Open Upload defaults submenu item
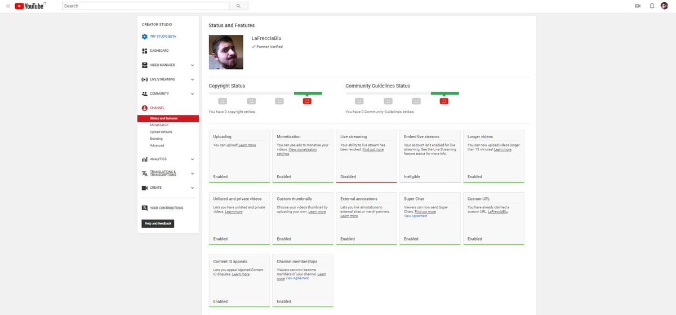This screenshot has height=315, width=676. pyautogui.click(x=161, y=132)
